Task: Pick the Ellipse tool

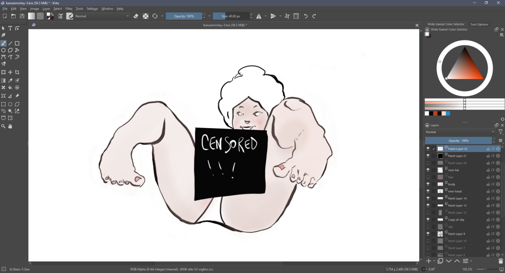Action: (3, 50)
